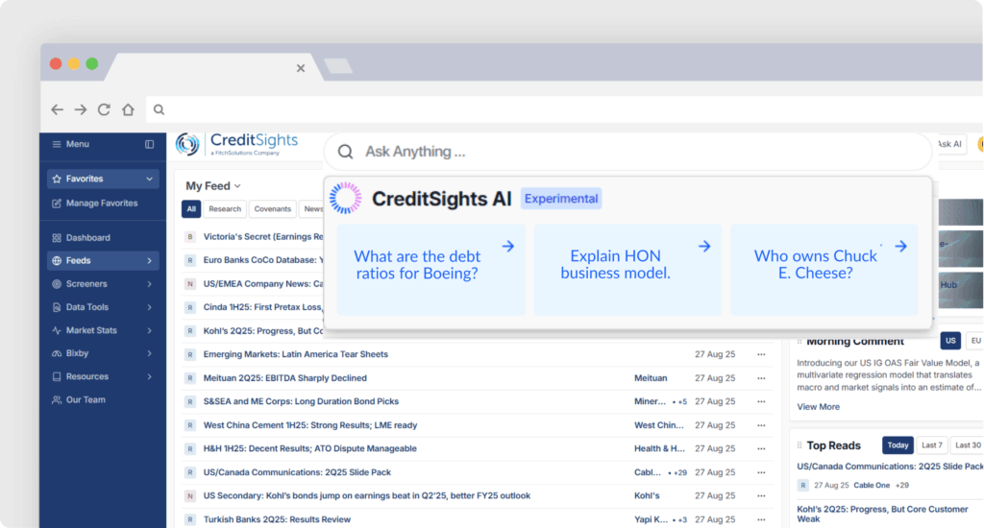This screenshot has height=528, width=984.
Task: Collapse the Favorites section chevron
Action: click(x=149, y=180)
